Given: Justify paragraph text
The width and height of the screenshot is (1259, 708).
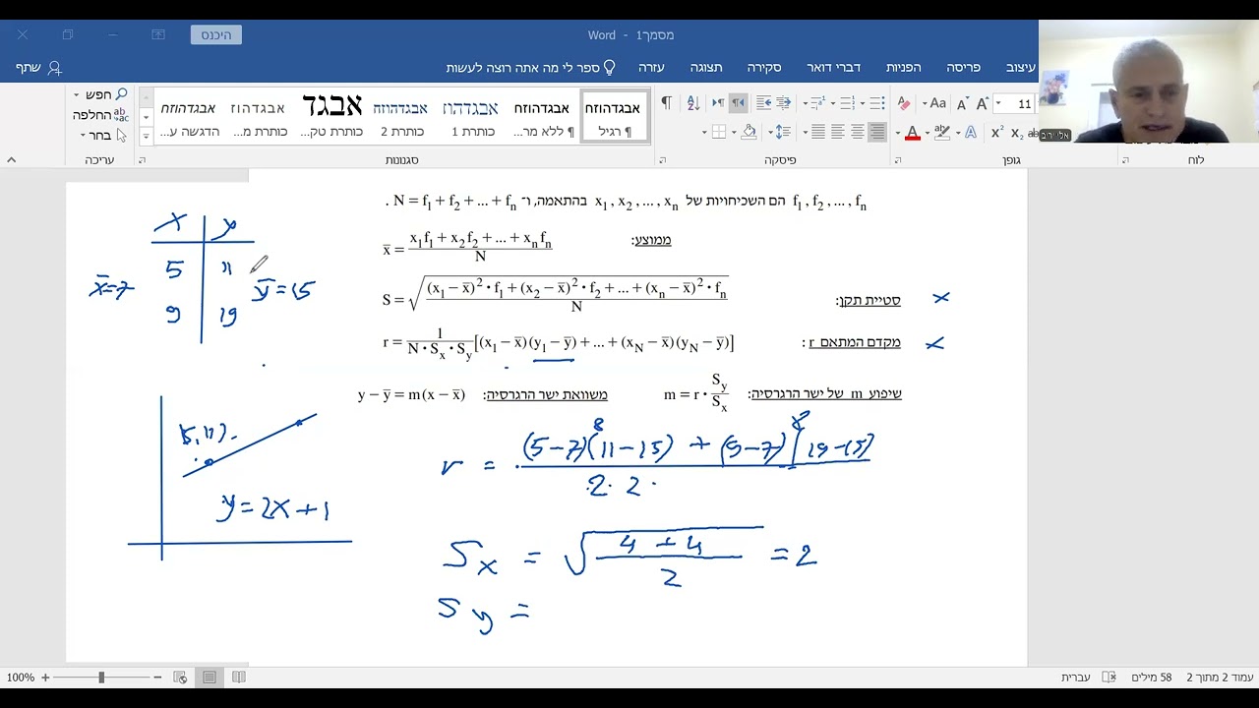Looking at the screenshot, I should coord(818,132).
